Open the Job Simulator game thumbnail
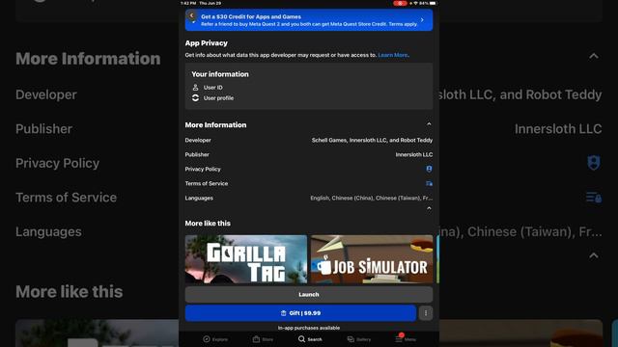 pyautogui.click(x=372, y=259)
